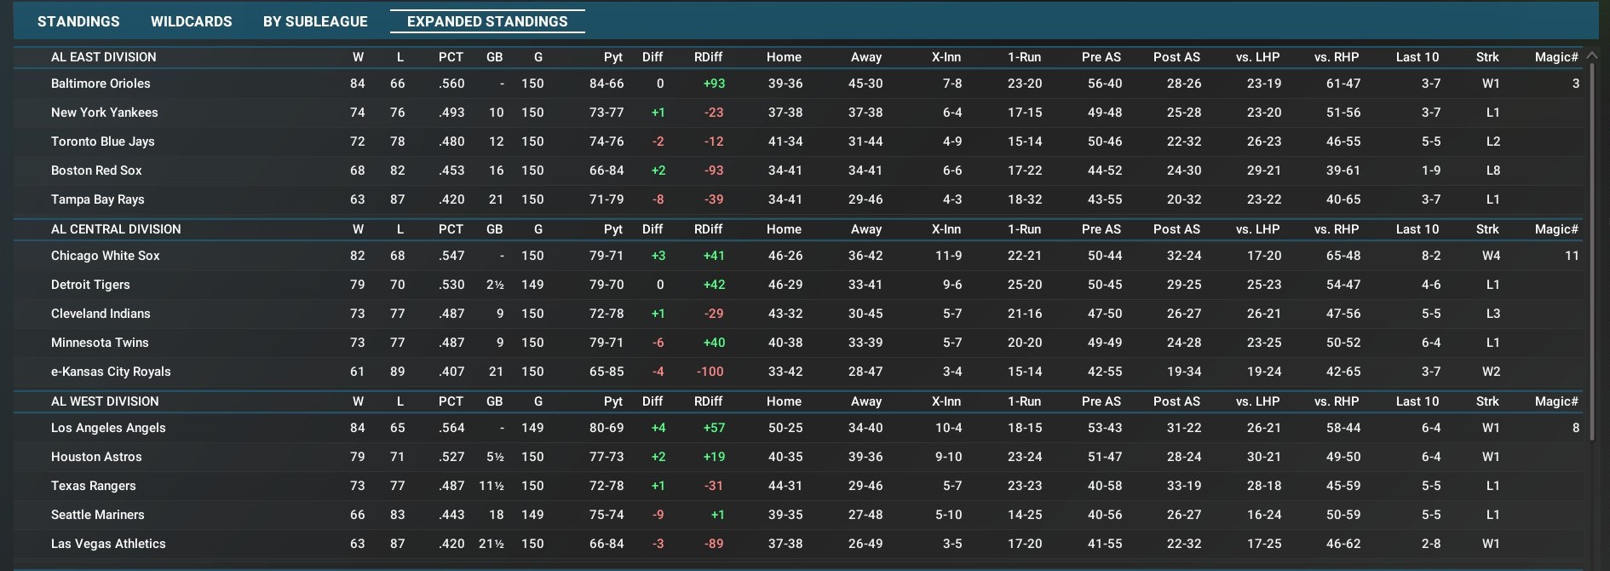Select Houston Astros in AL West
1610x571 pixels.
pyautogui.click(x=96, y=457)
